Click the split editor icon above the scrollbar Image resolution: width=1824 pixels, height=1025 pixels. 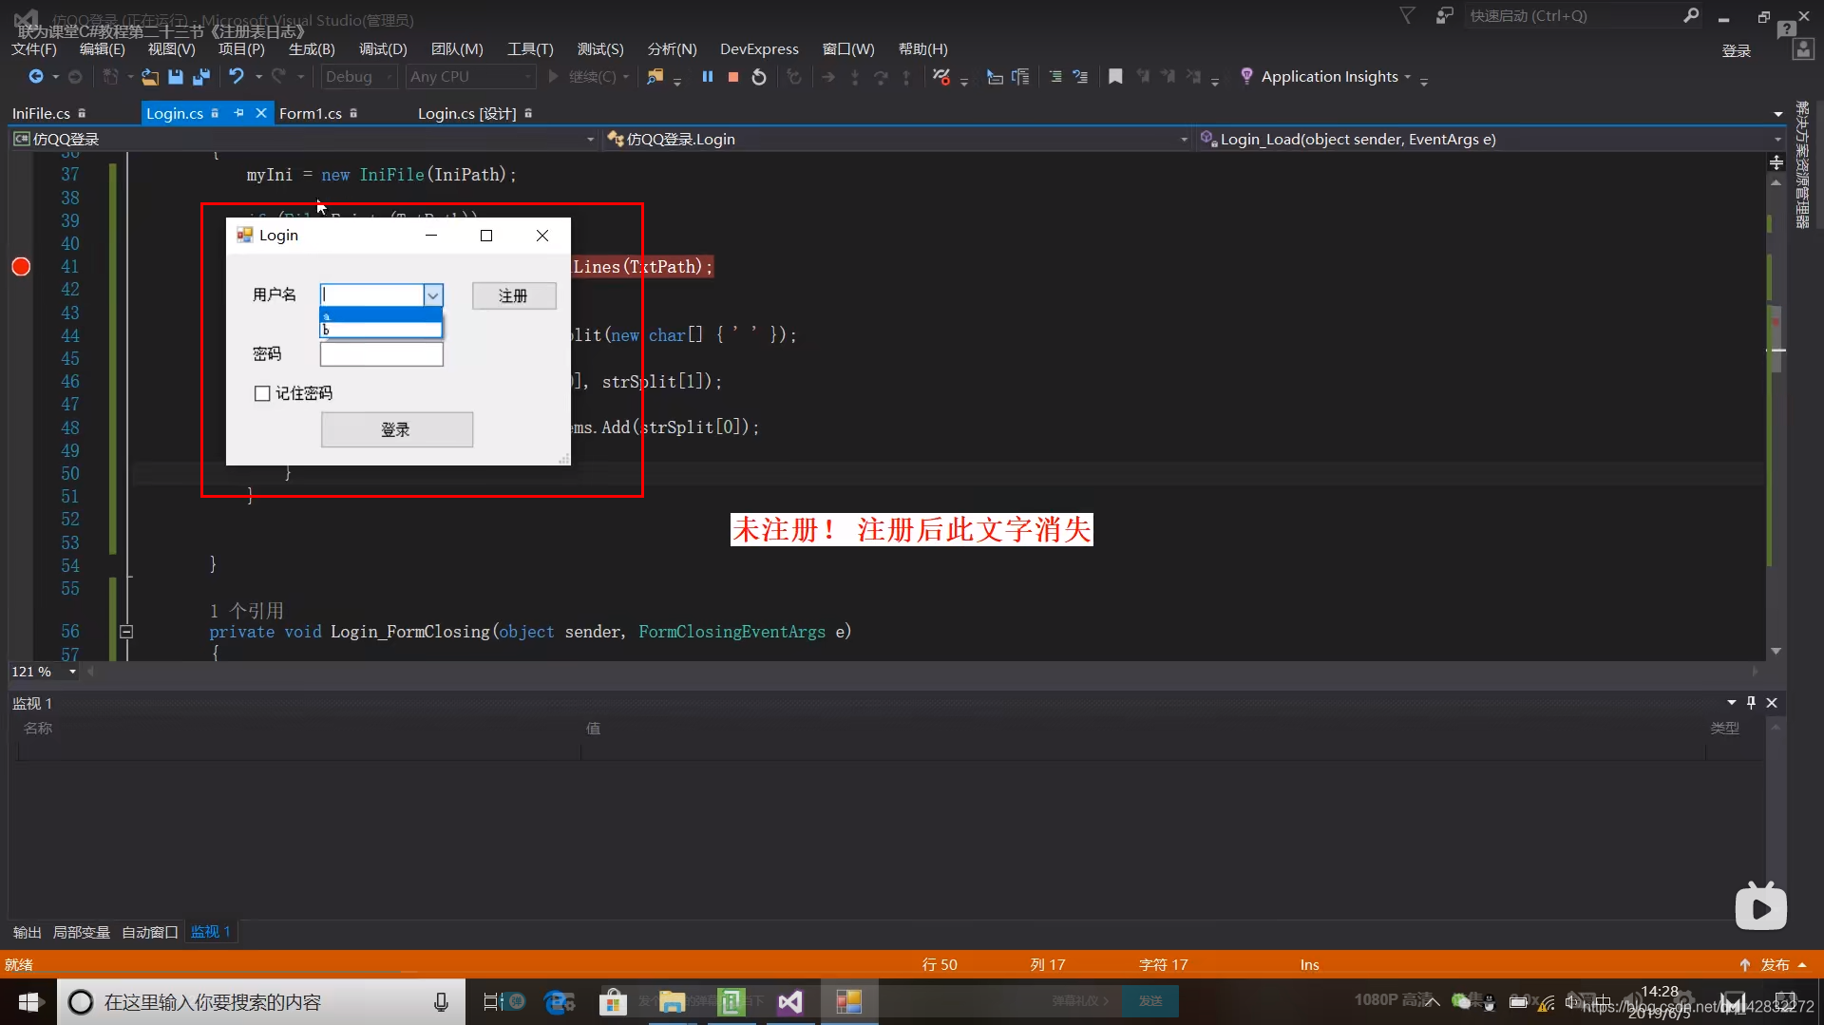click(1776, 162)
